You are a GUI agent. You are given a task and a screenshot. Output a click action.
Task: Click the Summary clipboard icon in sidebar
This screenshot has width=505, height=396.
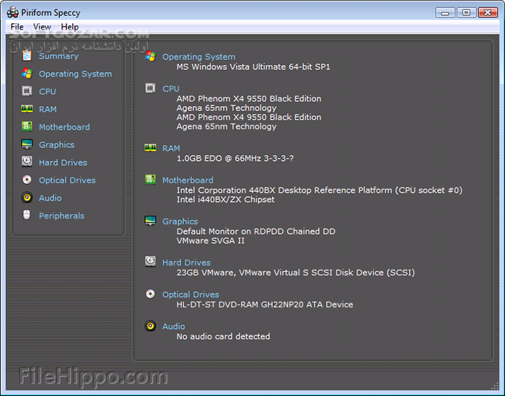[x=27, y=56]
